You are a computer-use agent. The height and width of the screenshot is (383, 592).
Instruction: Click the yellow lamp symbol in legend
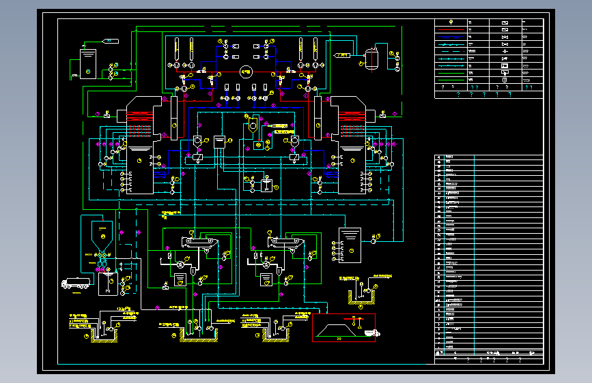(x=451, y=22)
